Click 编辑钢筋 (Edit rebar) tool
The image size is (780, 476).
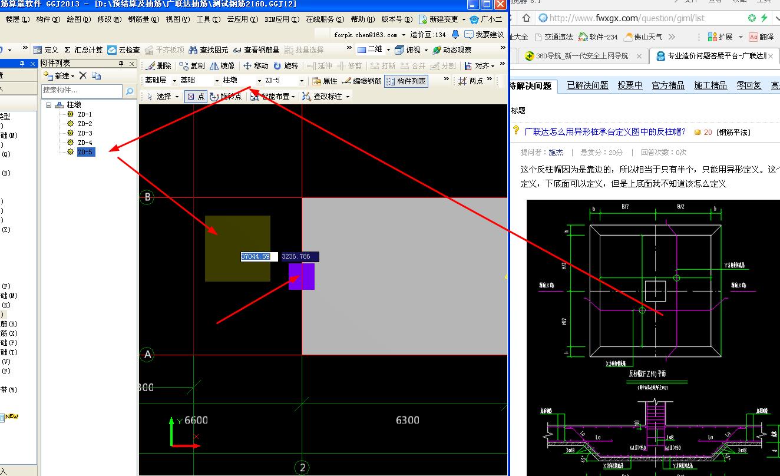[x=361, y=81]
